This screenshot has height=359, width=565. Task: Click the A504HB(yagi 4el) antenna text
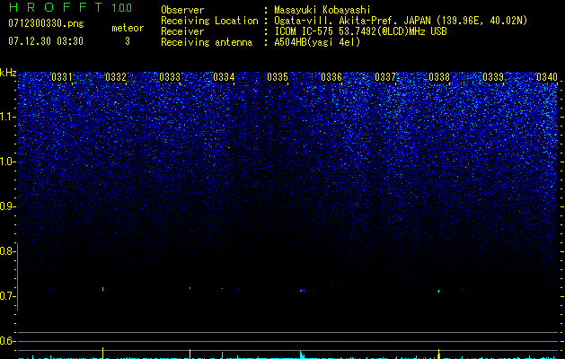(x=317, y=42)
